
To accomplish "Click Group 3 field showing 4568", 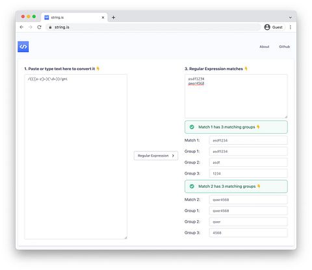I will pyautogui.click(x=248, y=232).
